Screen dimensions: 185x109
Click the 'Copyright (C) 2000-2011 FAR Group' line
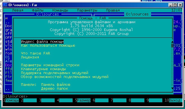click(x=91, y=34)
